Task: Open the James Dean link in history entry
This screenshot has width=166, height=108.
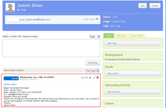Action: click(x=10, y=84)
